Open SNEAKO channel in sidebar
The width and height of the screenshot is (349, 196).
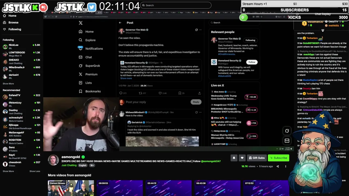point(21,61)
